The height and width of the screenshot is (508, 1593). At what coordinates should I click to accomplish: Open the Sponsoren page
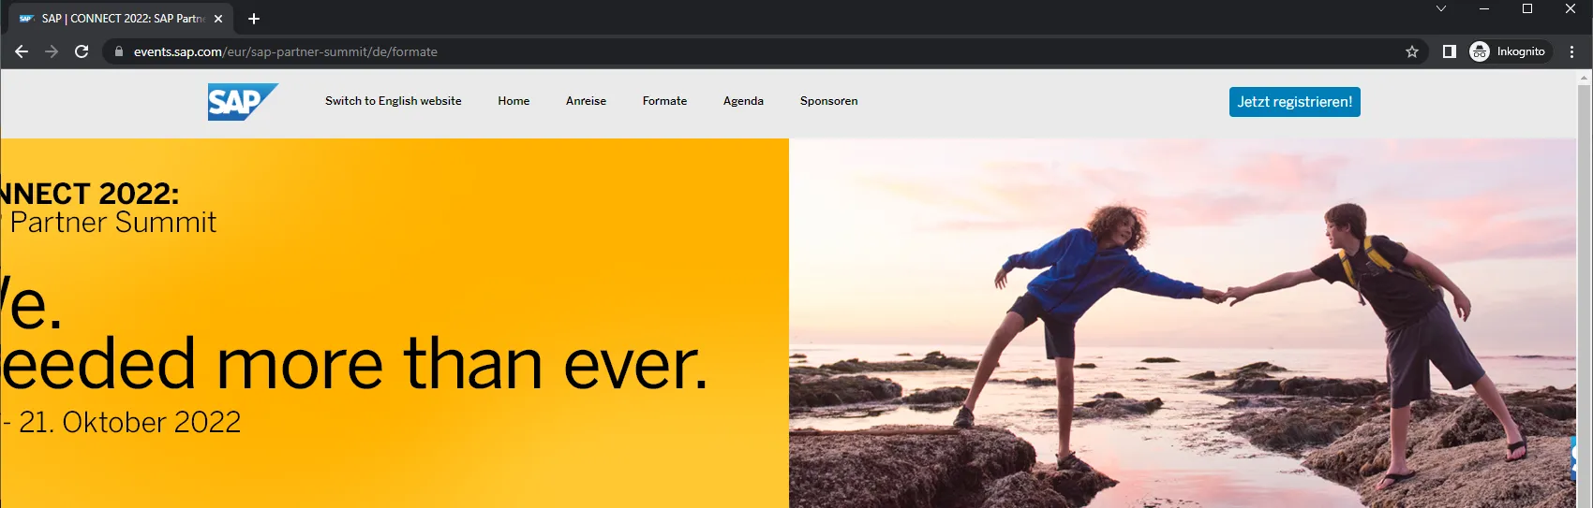(x=828, y=101)
